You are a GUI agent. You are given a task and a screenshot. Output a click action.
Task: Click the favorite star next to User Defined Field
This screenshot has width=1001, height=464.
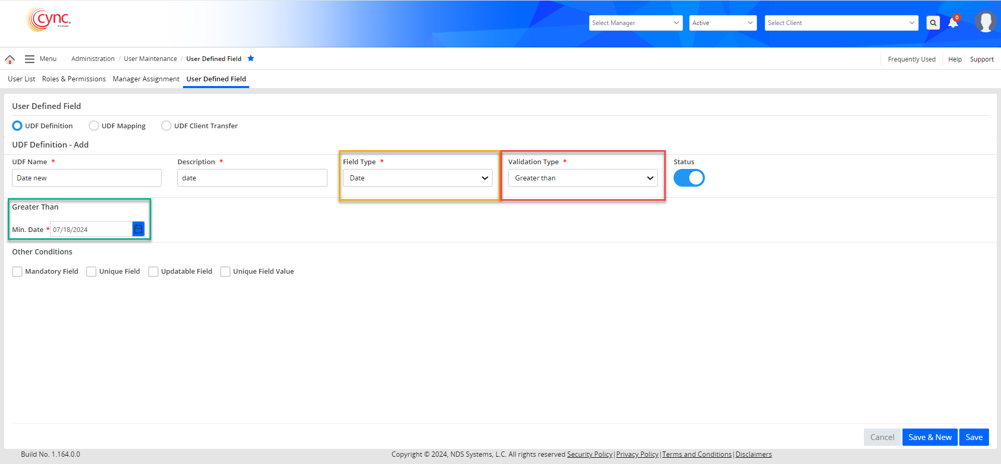[x=251, y=58]
